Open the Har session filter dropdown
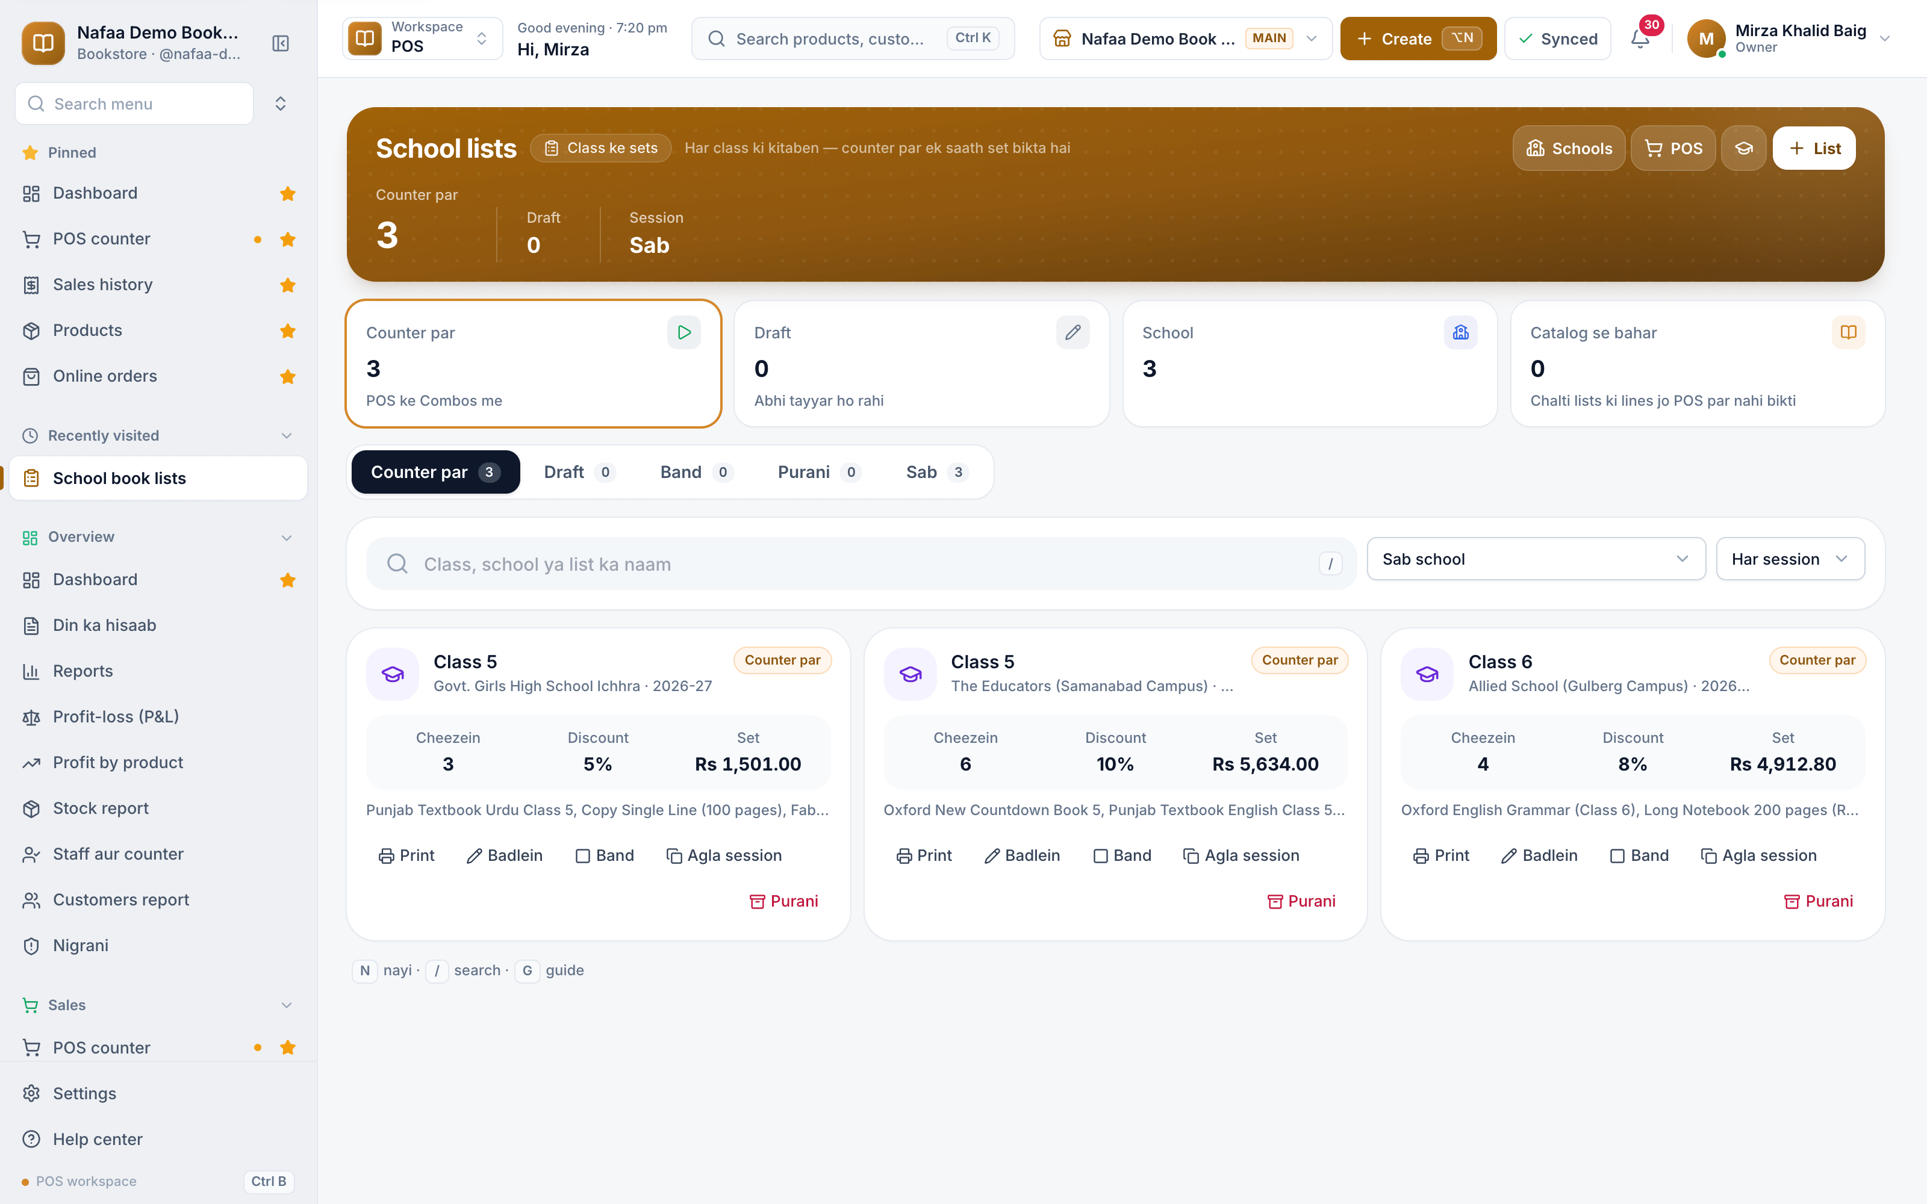Image resolution: width=1927 pixels, height=1204 pixels. 1790,559
